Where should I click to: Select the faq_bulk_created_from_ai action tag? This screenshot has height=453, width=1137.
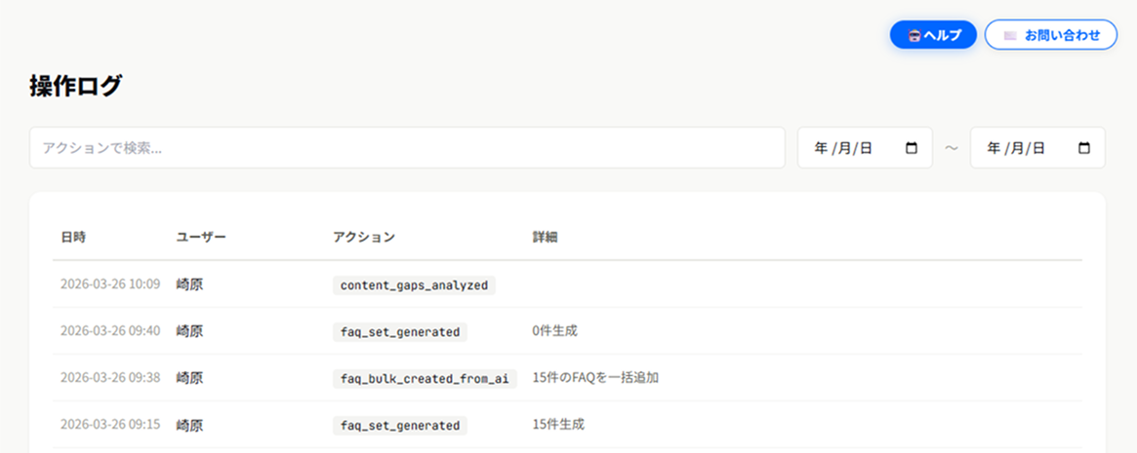pyautogui.click(x=424, y=378)
